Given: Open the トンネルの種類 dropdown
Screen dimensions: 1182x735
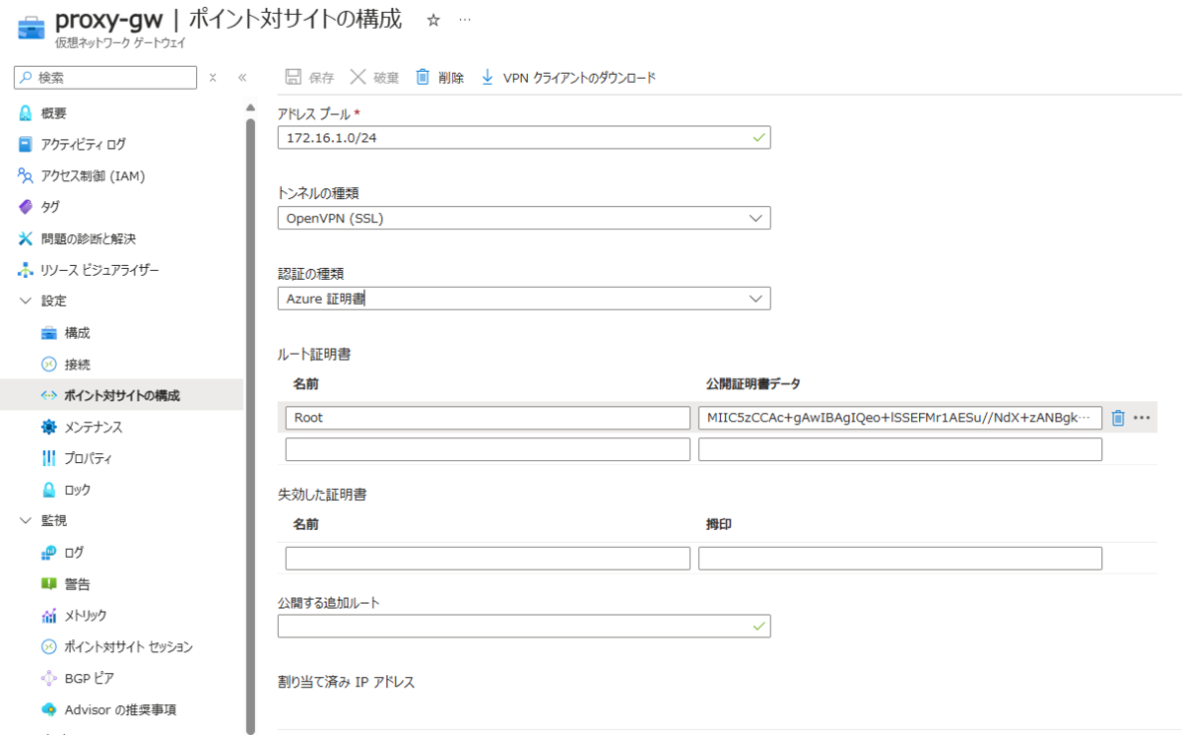Looking at the screenshot, I should 524,218.
